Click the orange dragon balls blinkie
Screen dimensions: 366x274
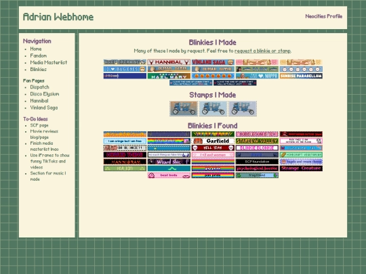213,76
